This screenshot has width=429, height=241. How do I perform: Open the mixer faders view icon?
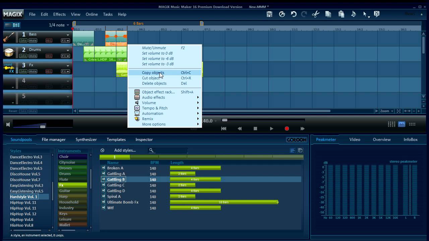(x=391, y=124)
